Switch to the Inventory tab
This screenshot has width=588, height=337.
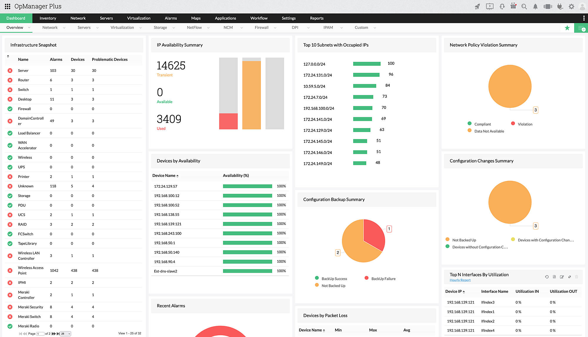click(48, 18)
